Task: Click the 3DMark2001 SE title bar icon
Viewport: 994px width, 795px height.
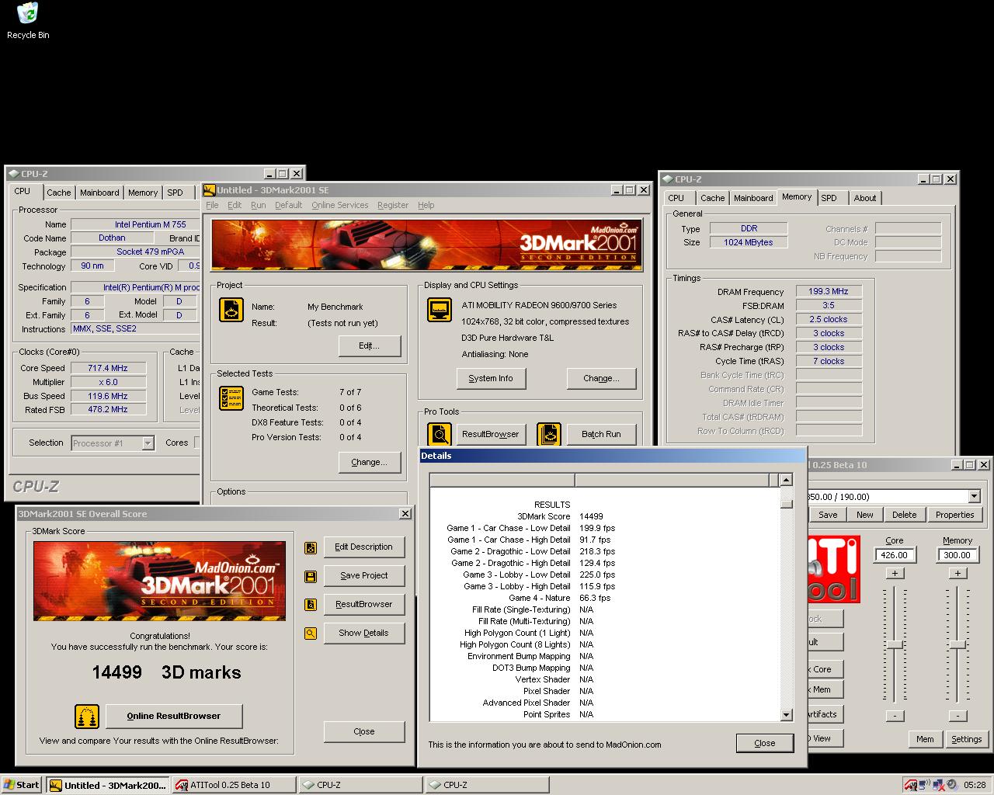Action: pyautogui.click(x=210, y=190)
